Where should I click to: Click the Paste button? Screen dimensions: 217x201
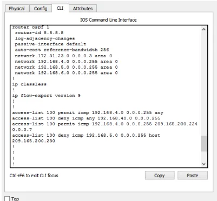tap(193, 176)
